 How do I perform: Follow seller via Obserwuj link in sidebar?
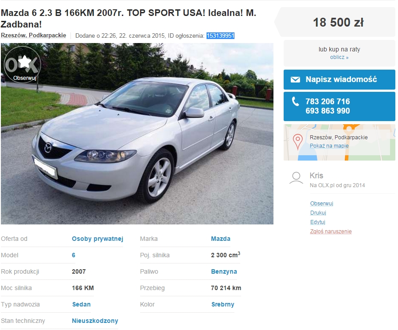(x=322, y=204)
